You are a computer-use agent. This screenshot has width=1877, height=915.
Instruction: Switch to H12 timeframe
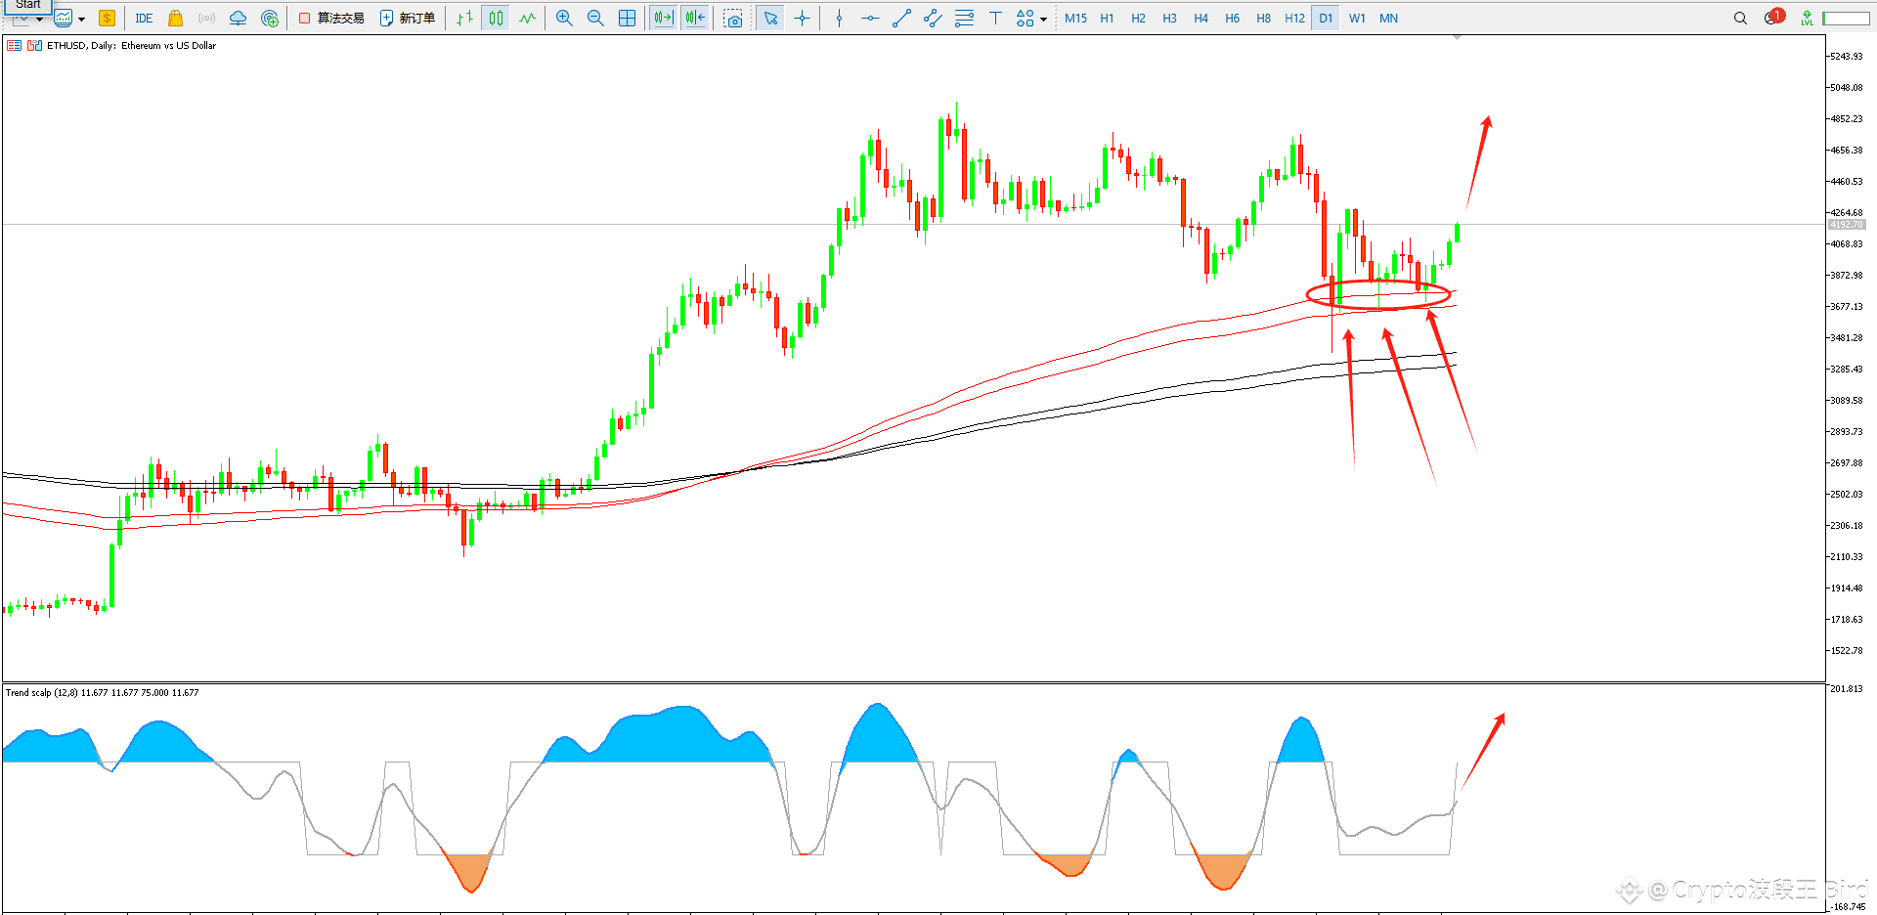1294,19
